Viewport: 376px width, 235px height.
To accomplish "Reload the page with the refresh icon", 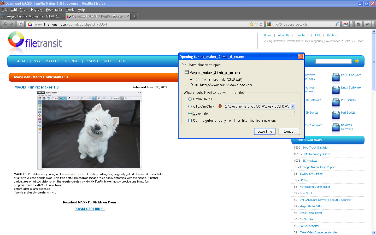I will click(x=261, y=24).
